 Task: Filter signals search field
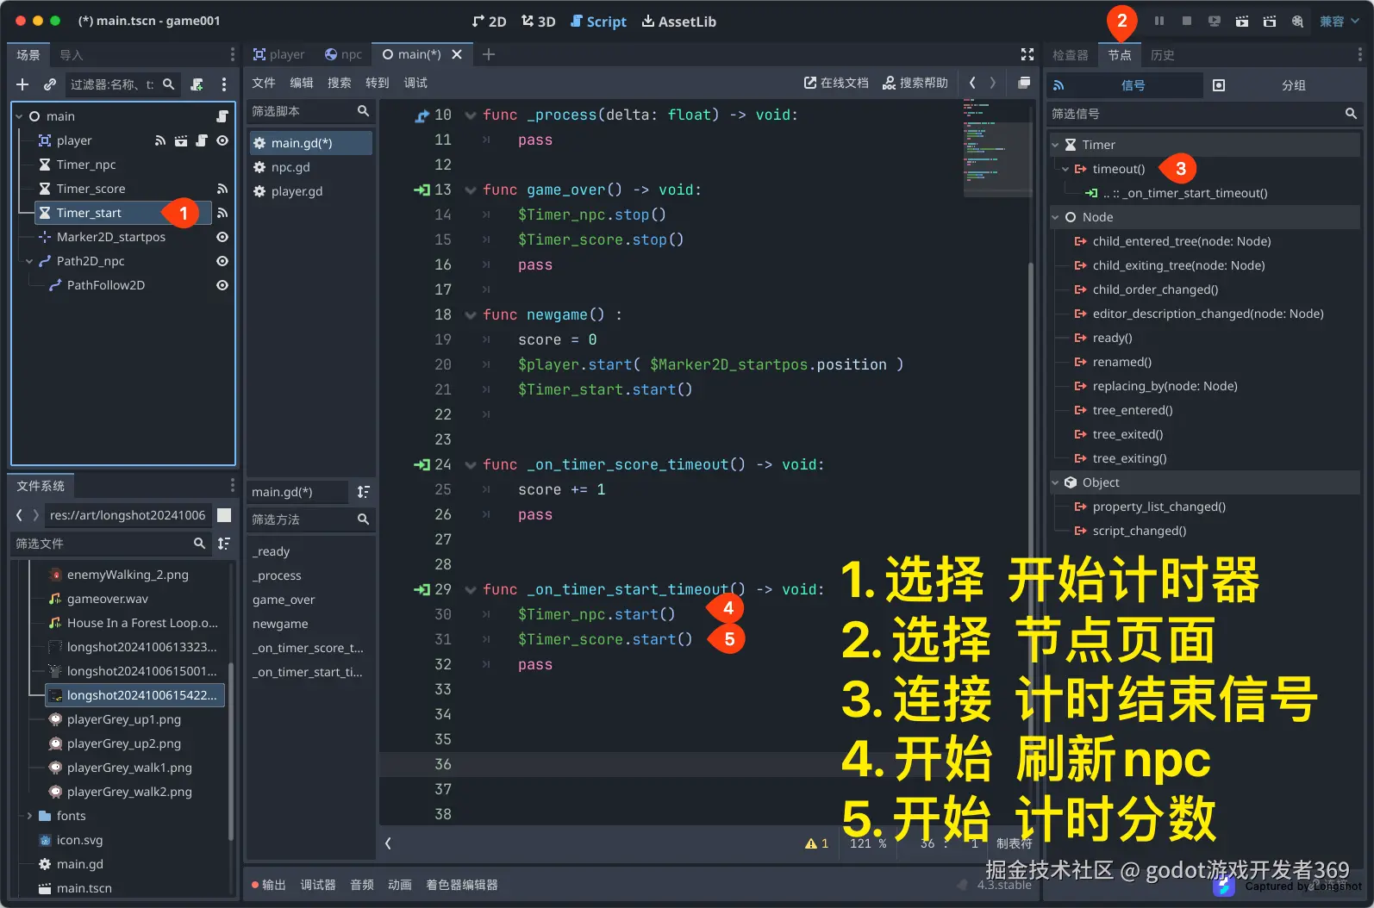(x=1203, y=114)
